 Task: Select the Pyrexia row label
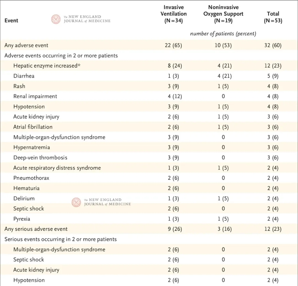[22, 219]
